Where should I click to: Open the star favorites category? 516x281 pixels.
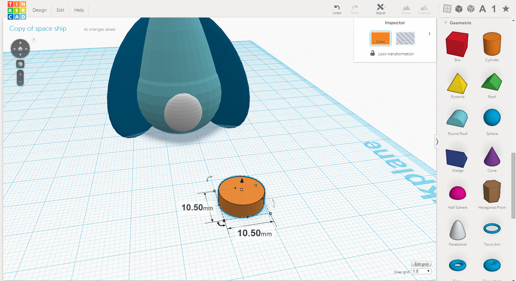[x=506, y=9]
